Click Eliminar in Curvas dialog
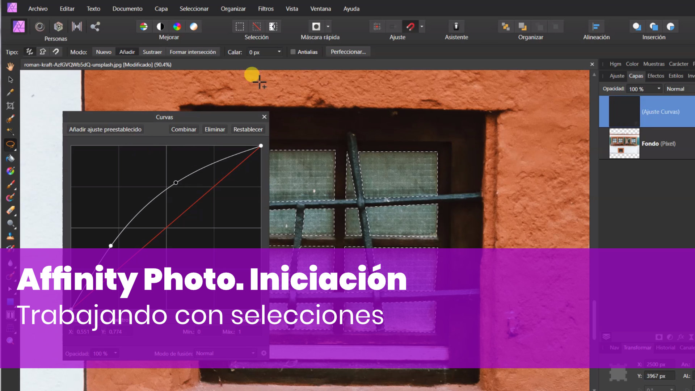695x391 pixels. click(x=215, y=129)
